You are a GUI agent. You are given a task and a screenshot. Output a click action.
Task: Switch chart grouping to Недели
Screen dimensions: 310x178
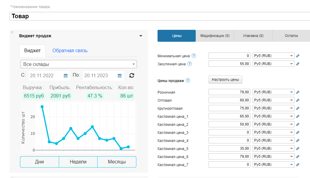[x=78, y=162]
